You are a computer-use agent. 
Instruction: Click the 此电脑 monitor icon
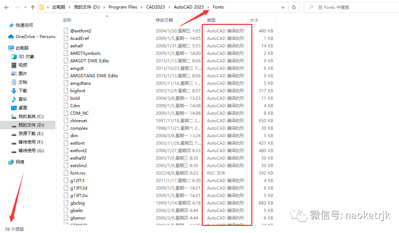[x=11, y=48]
